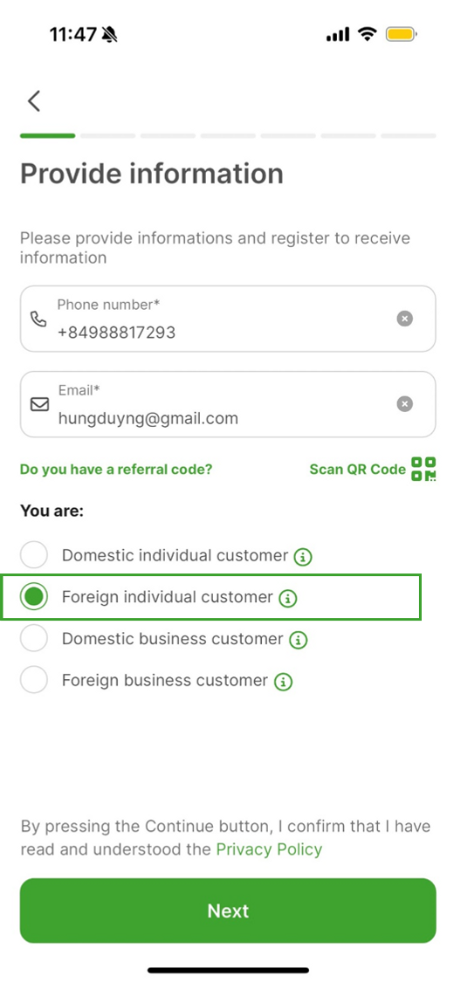Tap the back arrow icon
The width and height of the screenshot is (454, 982).
point(34,101)
